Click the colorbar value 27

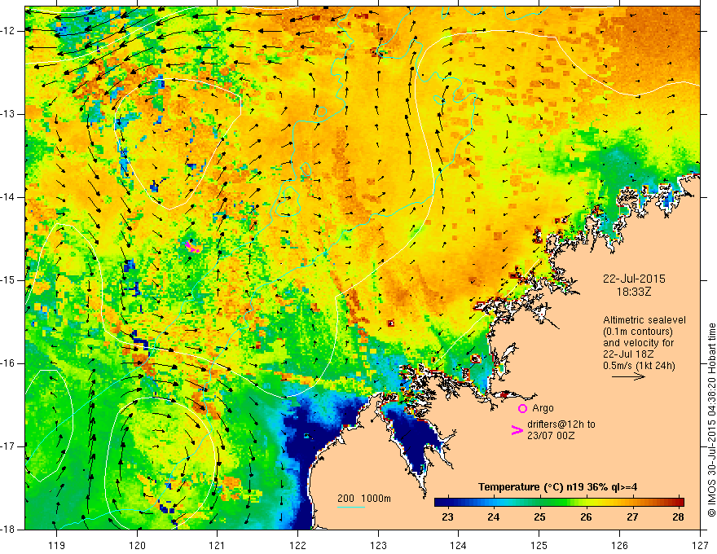tap(632, 517)
